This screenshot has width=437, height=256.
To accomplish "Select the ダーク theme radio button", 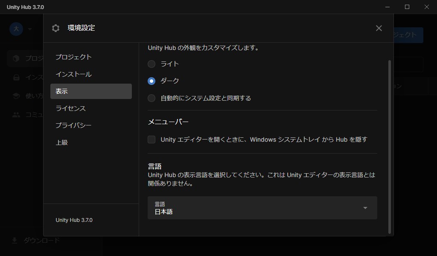I will click(151, 81).
